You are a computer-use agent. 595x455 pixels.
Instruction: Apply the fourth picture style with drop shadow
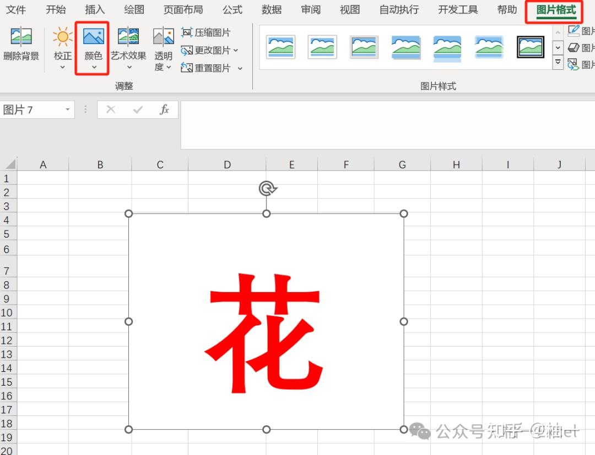405,47
